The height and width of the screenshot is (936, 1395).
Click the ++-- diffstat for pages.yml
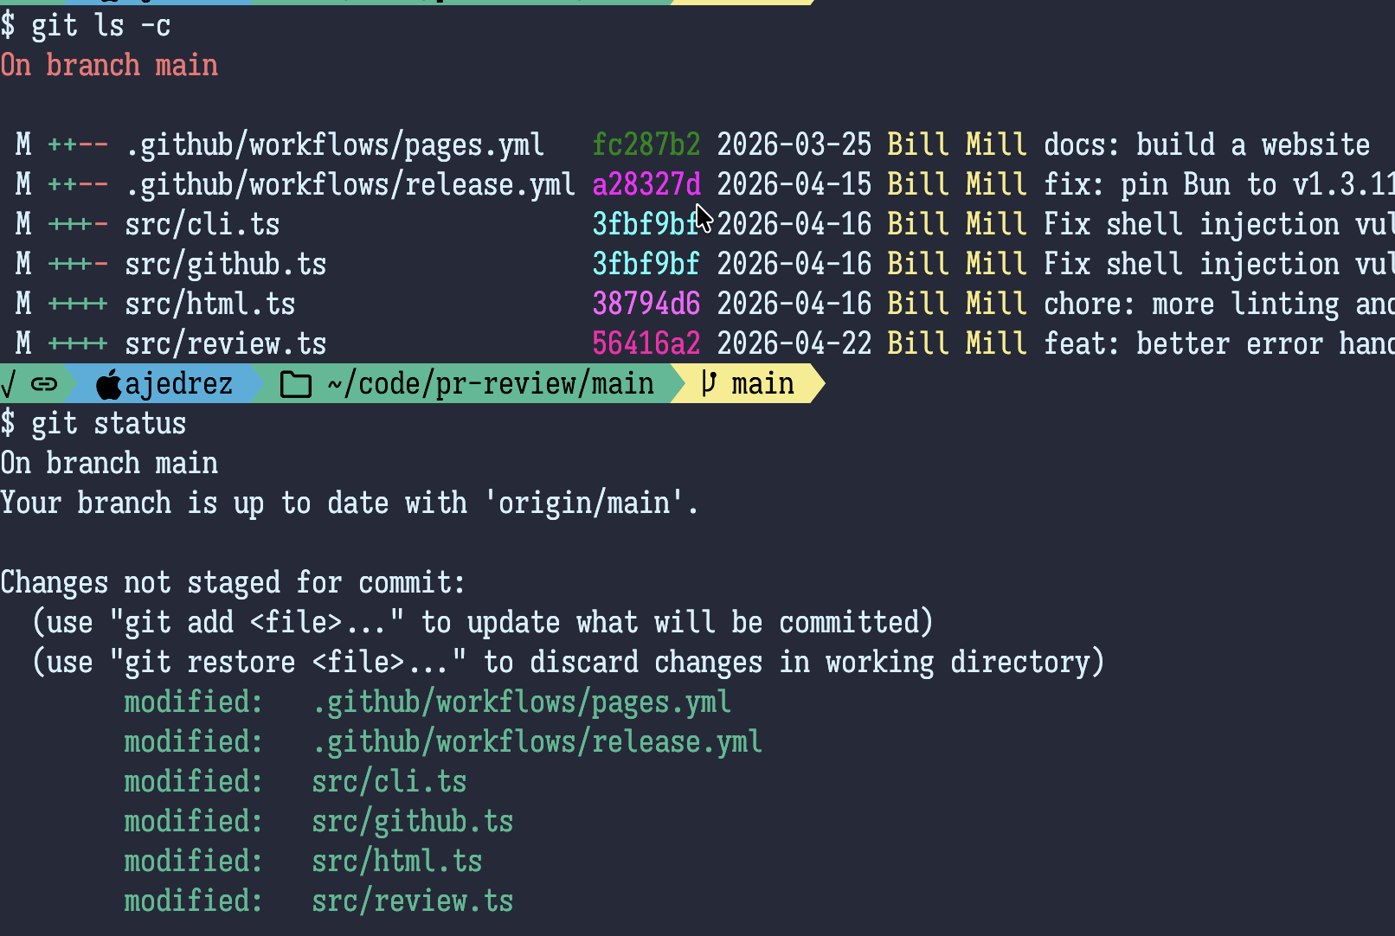(x=78, y=145)
